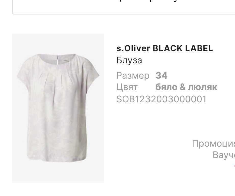Click the Размер label
235x196 pixels.
click(133, 76)
